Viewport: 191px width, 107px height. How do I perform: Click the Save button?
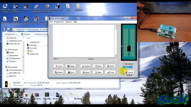point(71,72)
